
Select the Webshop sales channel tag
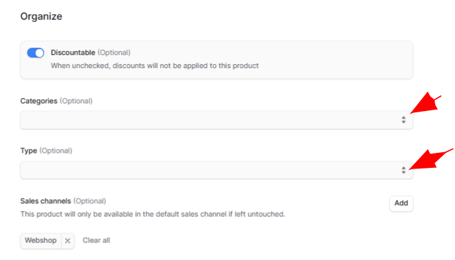coord(41,240)
